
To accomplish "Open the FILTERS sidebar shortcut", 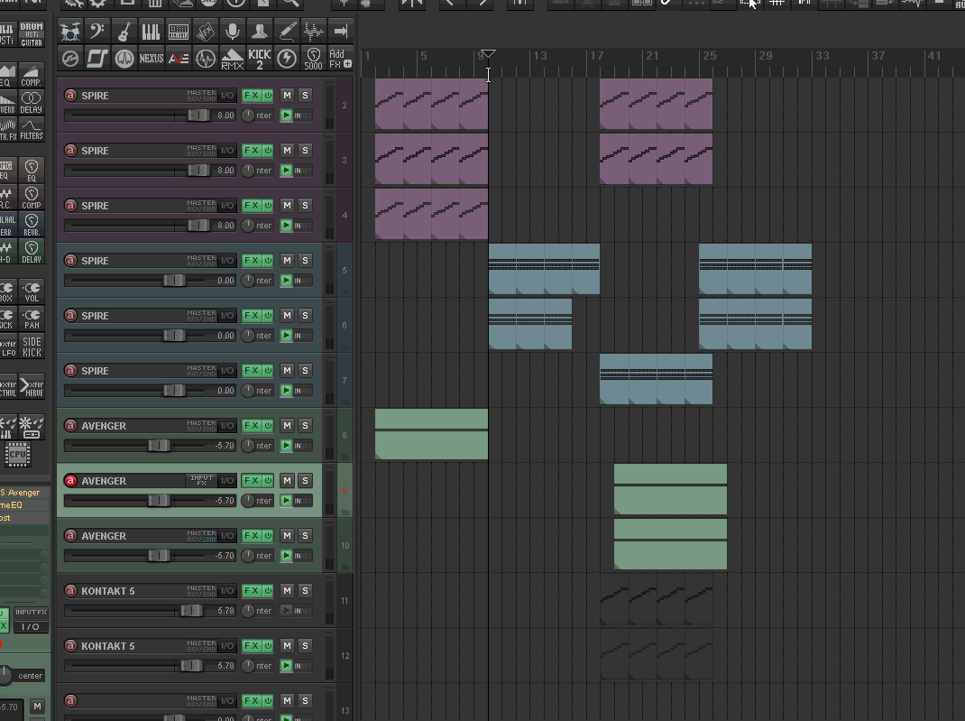I will (x=32, y=129).
